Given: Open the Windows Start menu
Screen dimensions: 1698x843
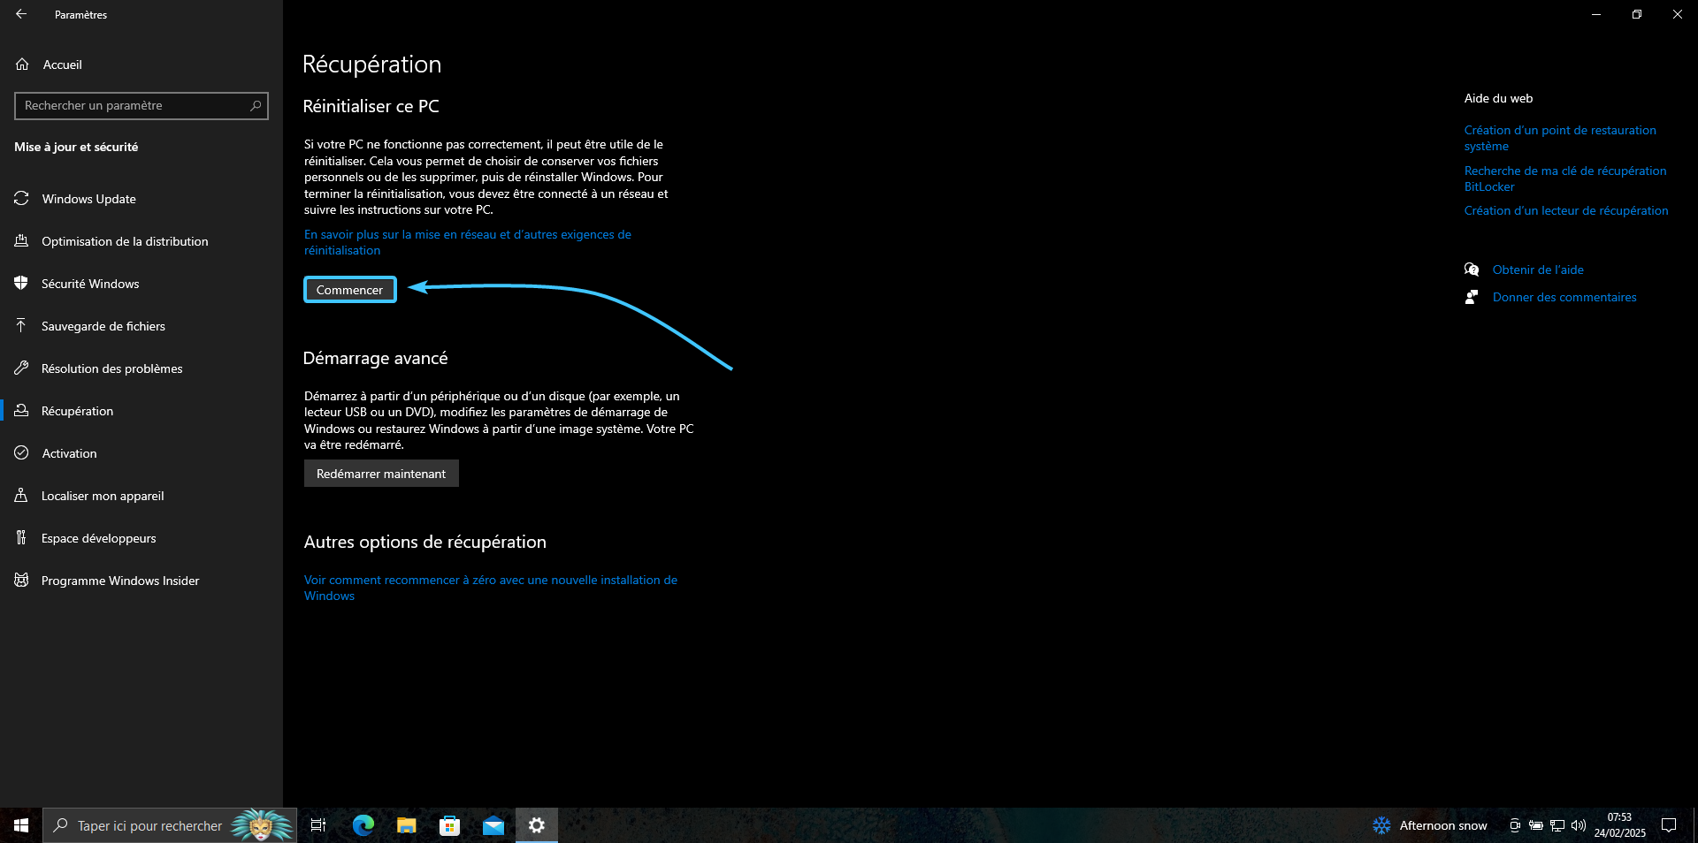Looking at the screenshot, I should pos(21,825).
